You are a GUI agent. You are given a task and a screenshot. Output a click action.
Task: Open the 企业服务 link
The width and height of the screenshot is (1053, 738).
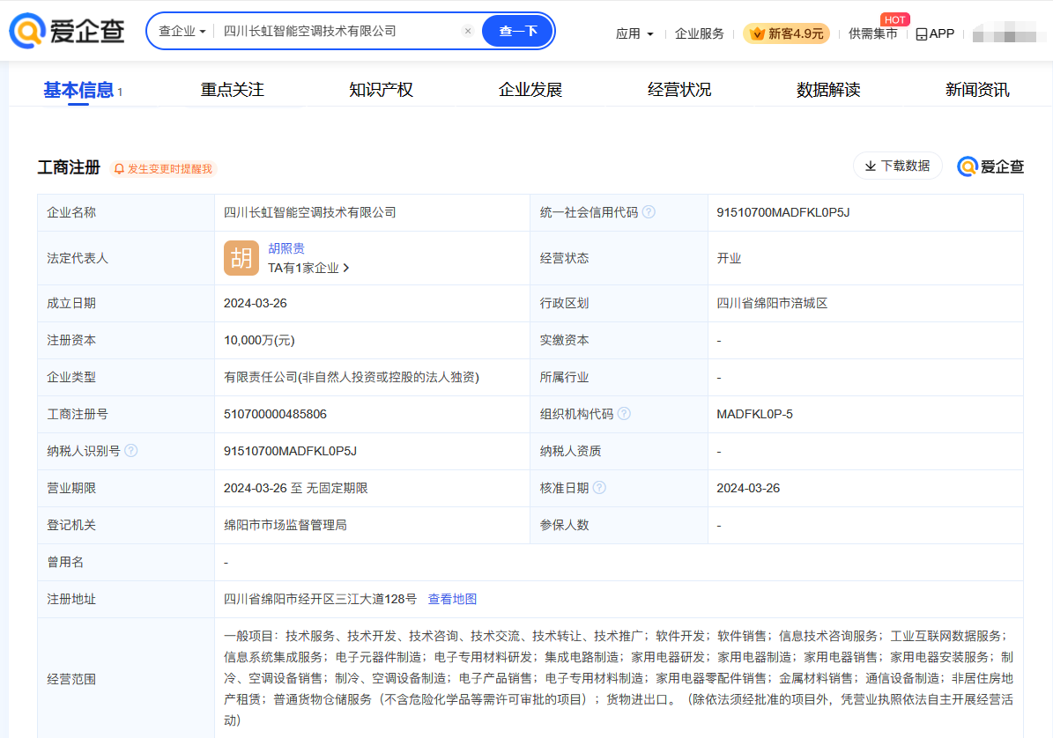tap(699, 33)
